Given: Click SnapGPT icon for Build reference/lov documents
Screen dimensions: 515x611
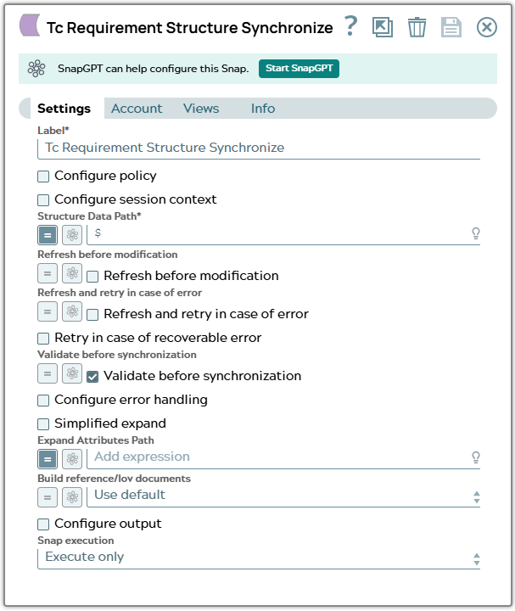Looking at the screenshot, I should click(x=72, y=496).
